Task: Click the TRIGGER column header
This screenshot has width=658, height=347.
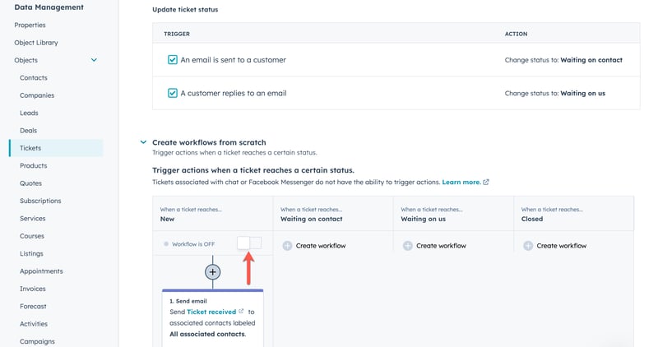Action: tap(177, 34)
